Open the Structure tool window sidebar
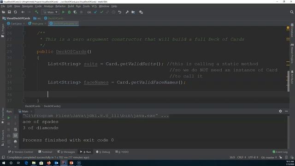 3,138
